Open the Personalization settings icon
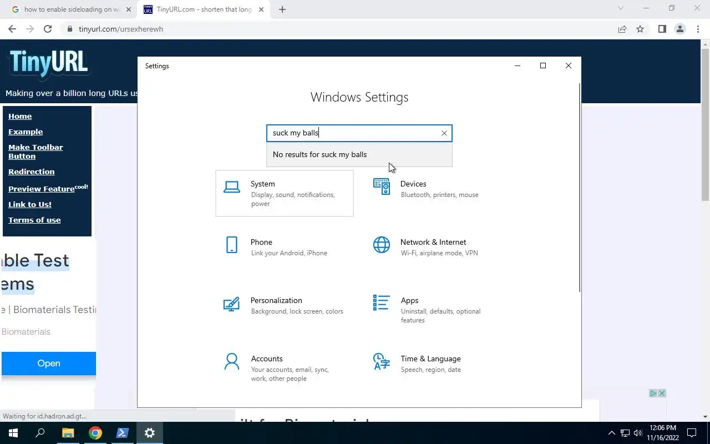Viewport: 710px width, 444px height. 231,304
